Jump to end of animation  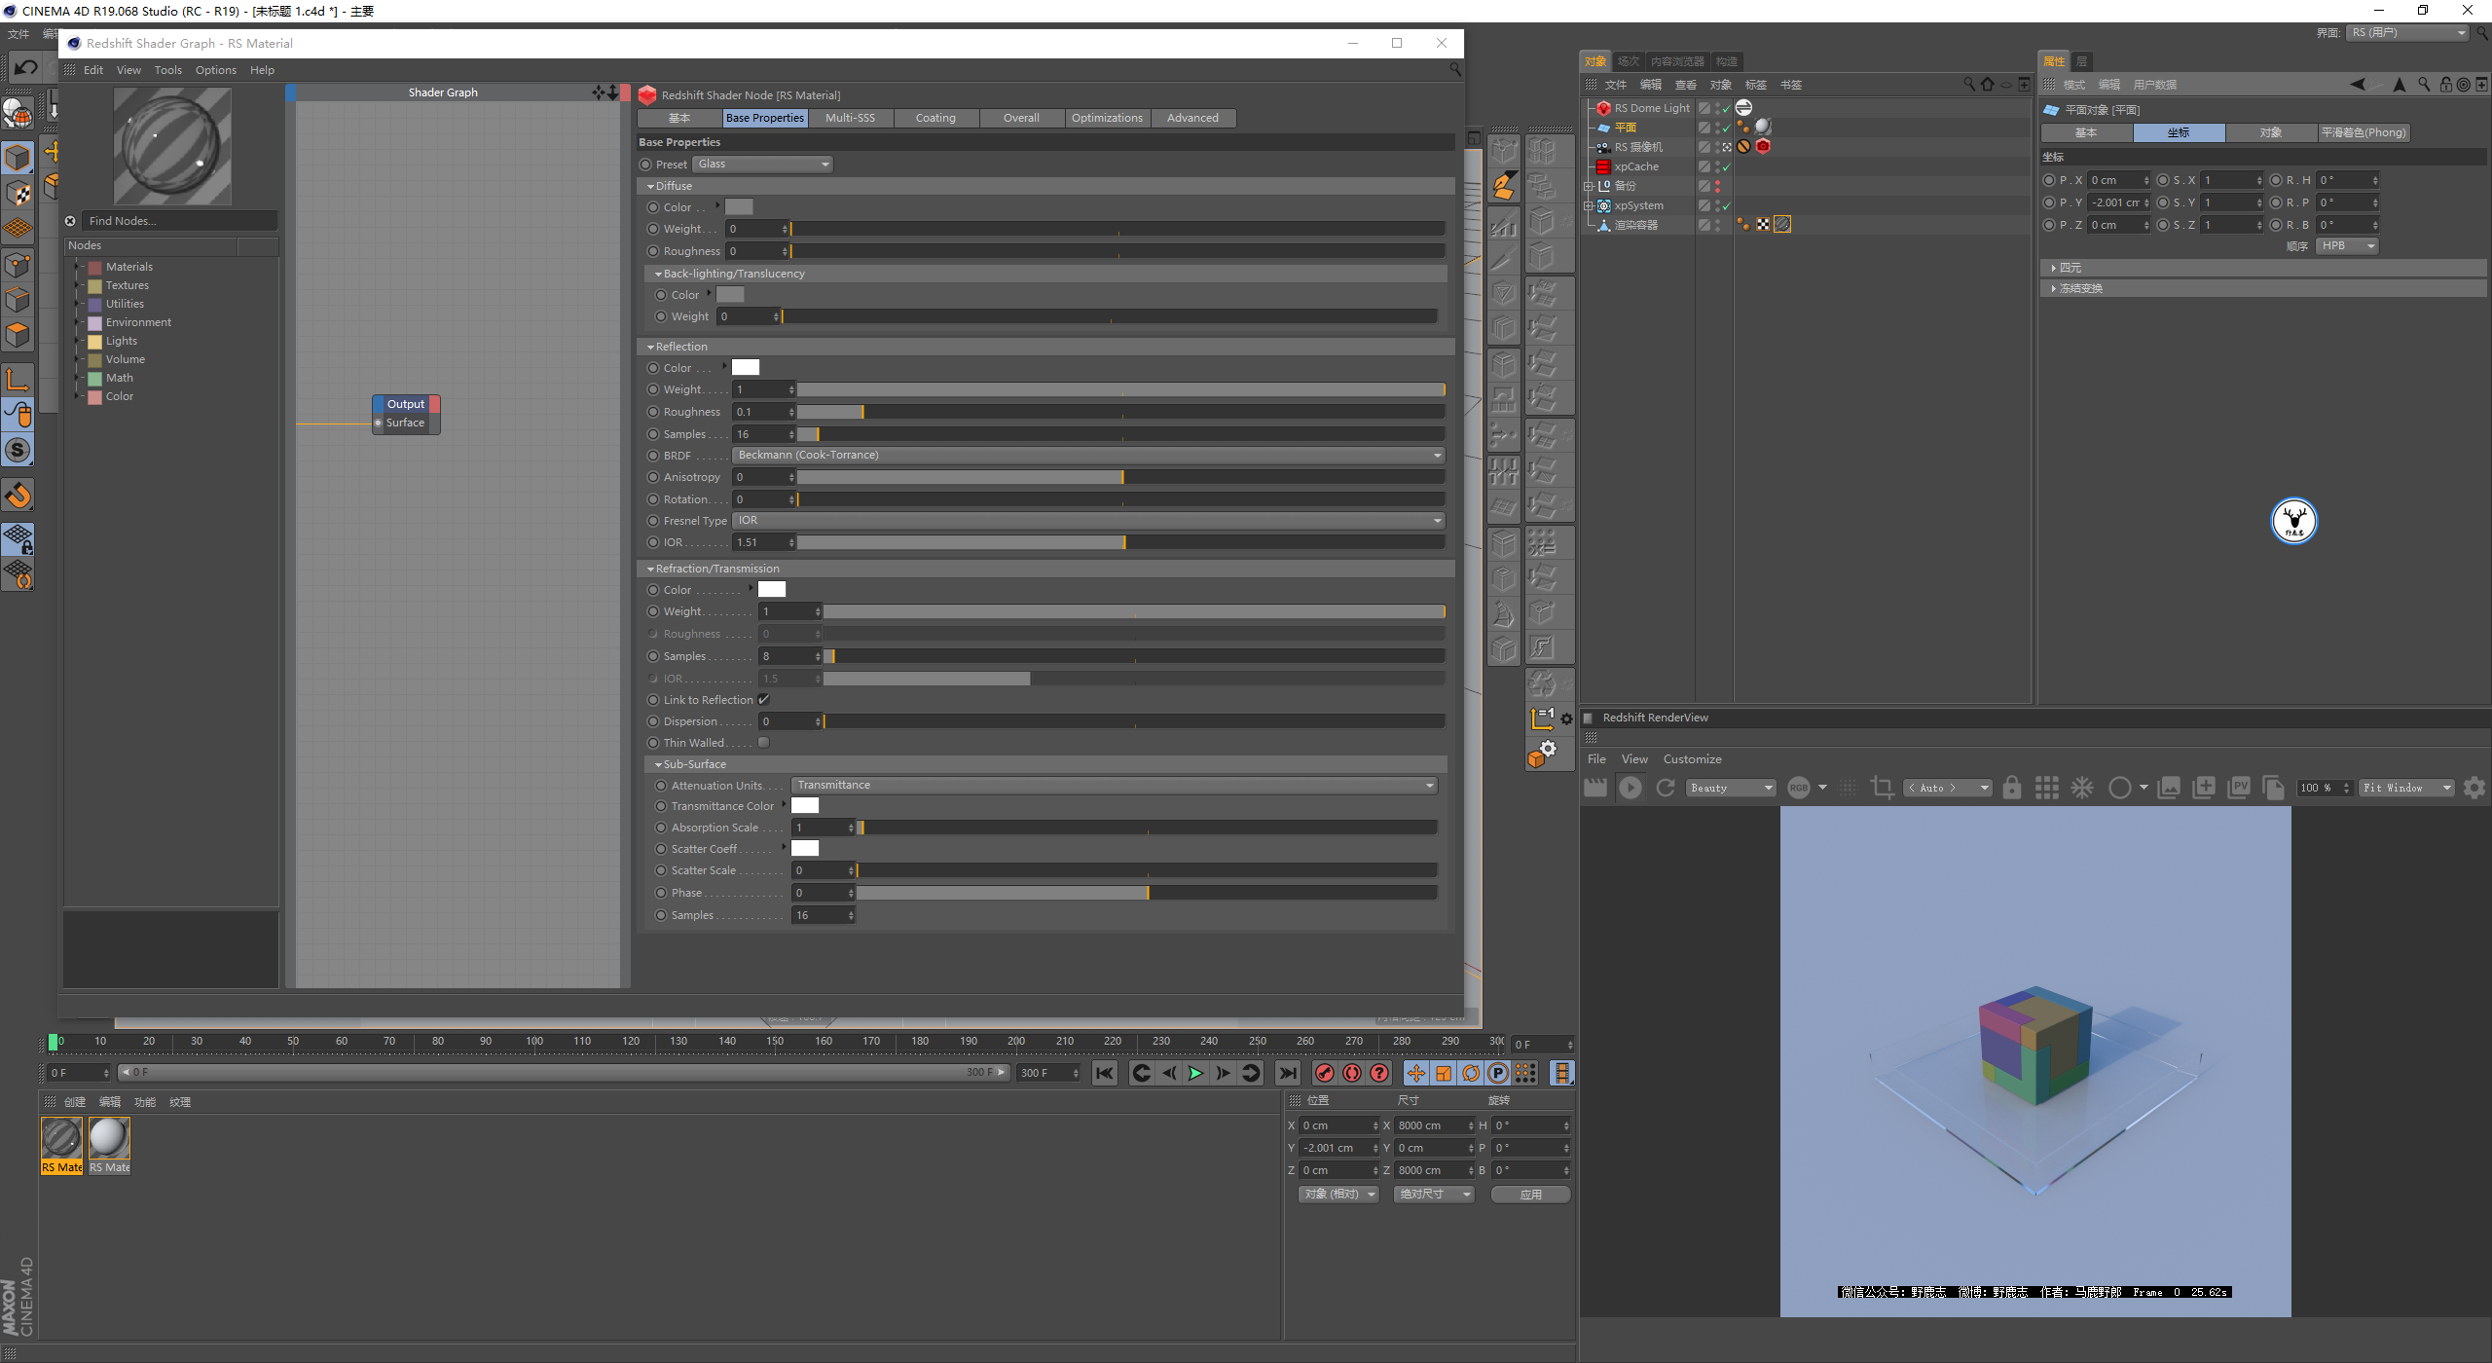(x=1287, y=1073)
